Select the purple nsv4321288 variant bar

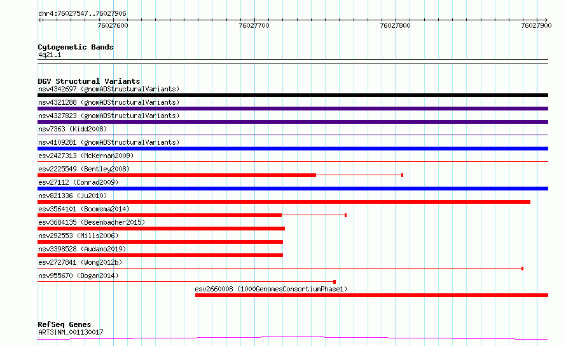[293, 109]
